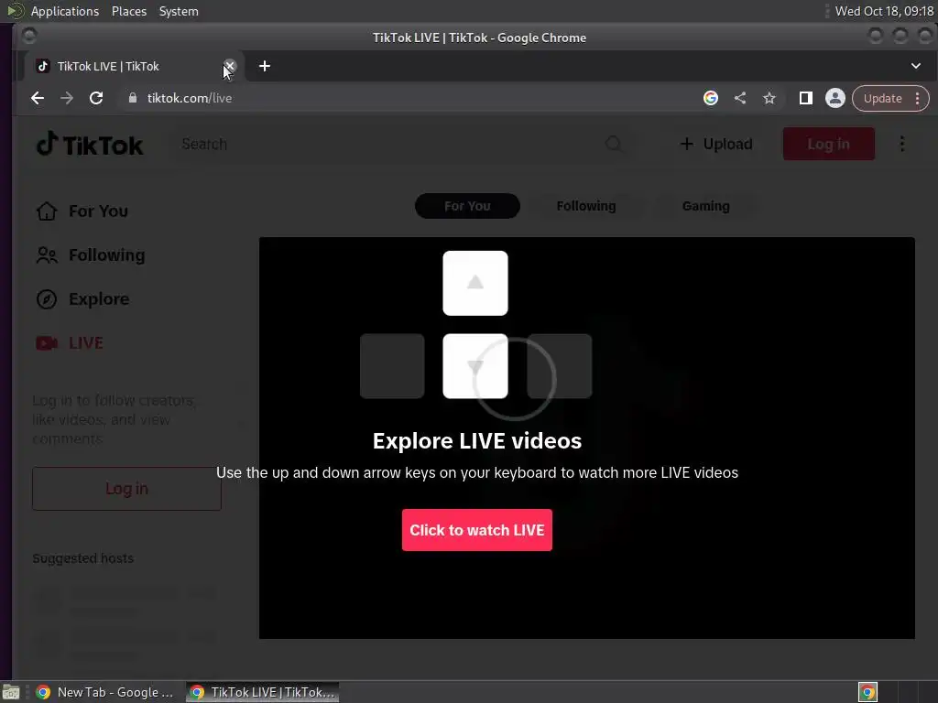This screenshot has height=703, width=938.
Task: Select the Following pill tab
Action: [x=586, y=206]
